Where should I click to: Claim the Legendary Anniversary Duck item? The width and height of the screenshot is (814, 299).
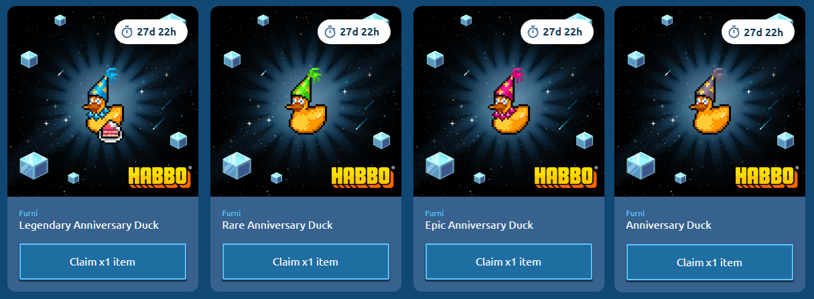click(x=103, y=262)
